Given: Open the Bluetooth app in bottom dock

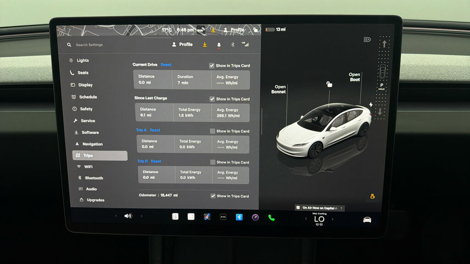Looking at the screenshot, I should coord(239,217).
